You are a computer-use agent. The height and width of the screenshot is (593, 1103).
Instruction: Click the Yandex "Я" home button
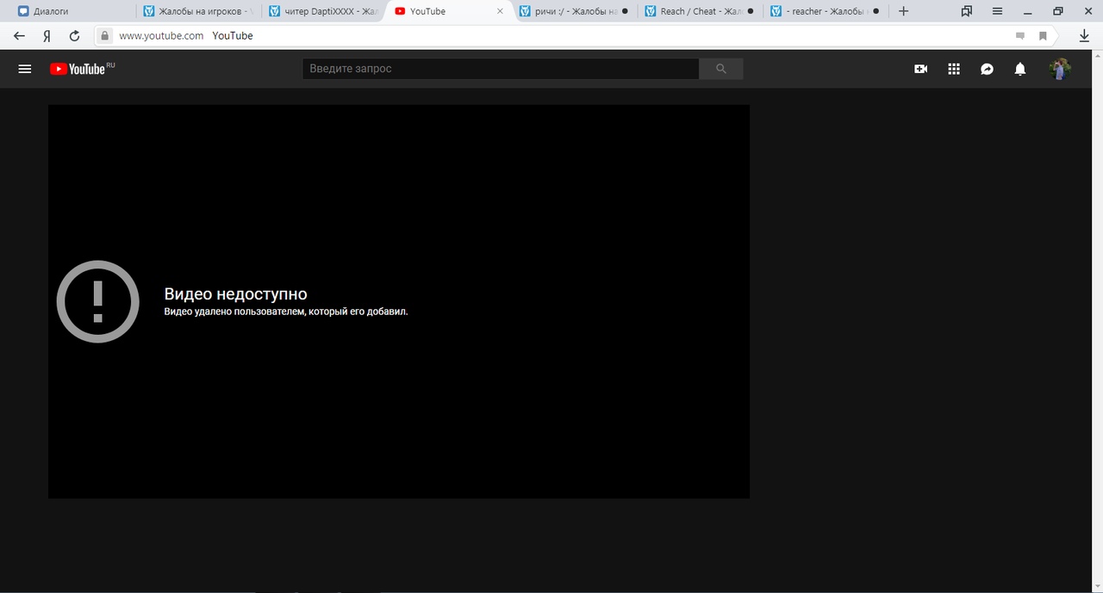tap(47, 36)
